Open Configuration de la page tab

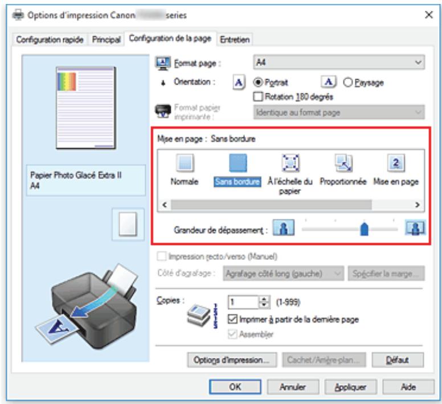(170, 38)
